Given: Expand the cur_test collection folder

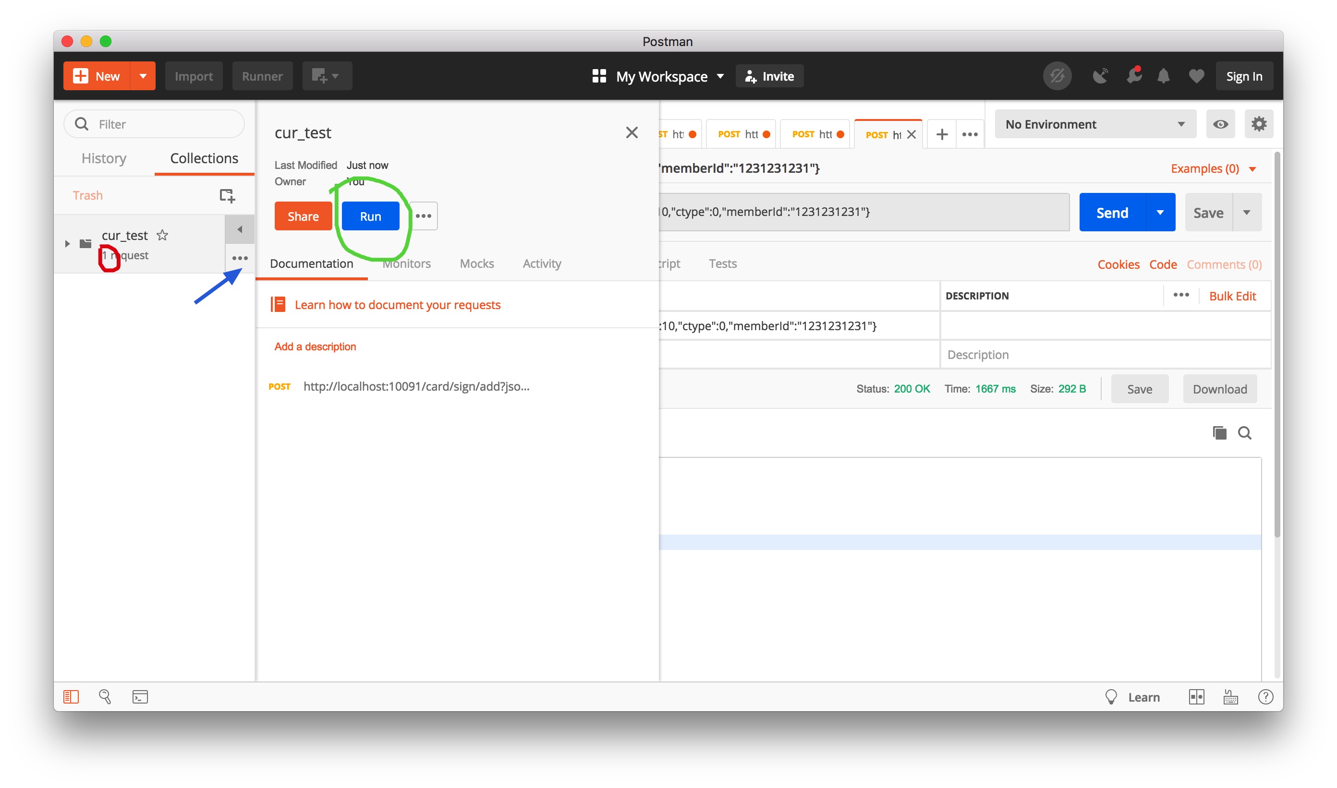Looking at the screenshot, I should 68,244.
